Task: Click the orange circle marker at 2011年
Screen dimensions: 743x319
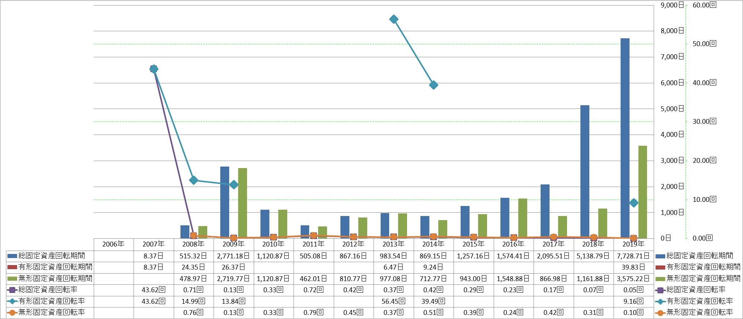Action: [x=314, y=235]
